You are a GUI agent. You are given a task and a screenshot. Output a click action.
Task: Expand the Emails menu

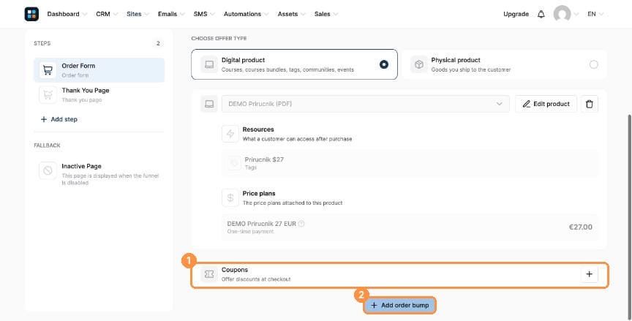click(x=171, y=14)
